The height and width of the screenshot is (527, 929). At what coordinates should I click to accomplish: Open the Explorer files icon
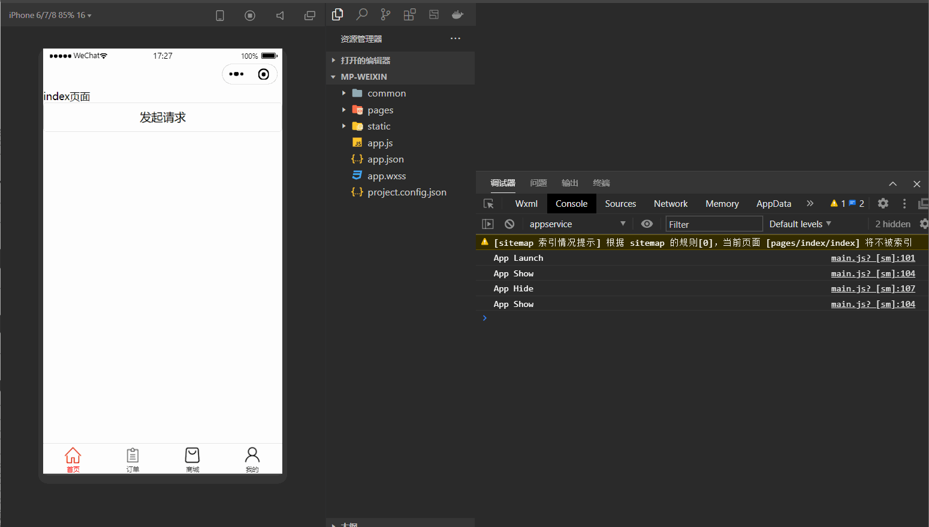pyautogui.click(x=337, y=14)
